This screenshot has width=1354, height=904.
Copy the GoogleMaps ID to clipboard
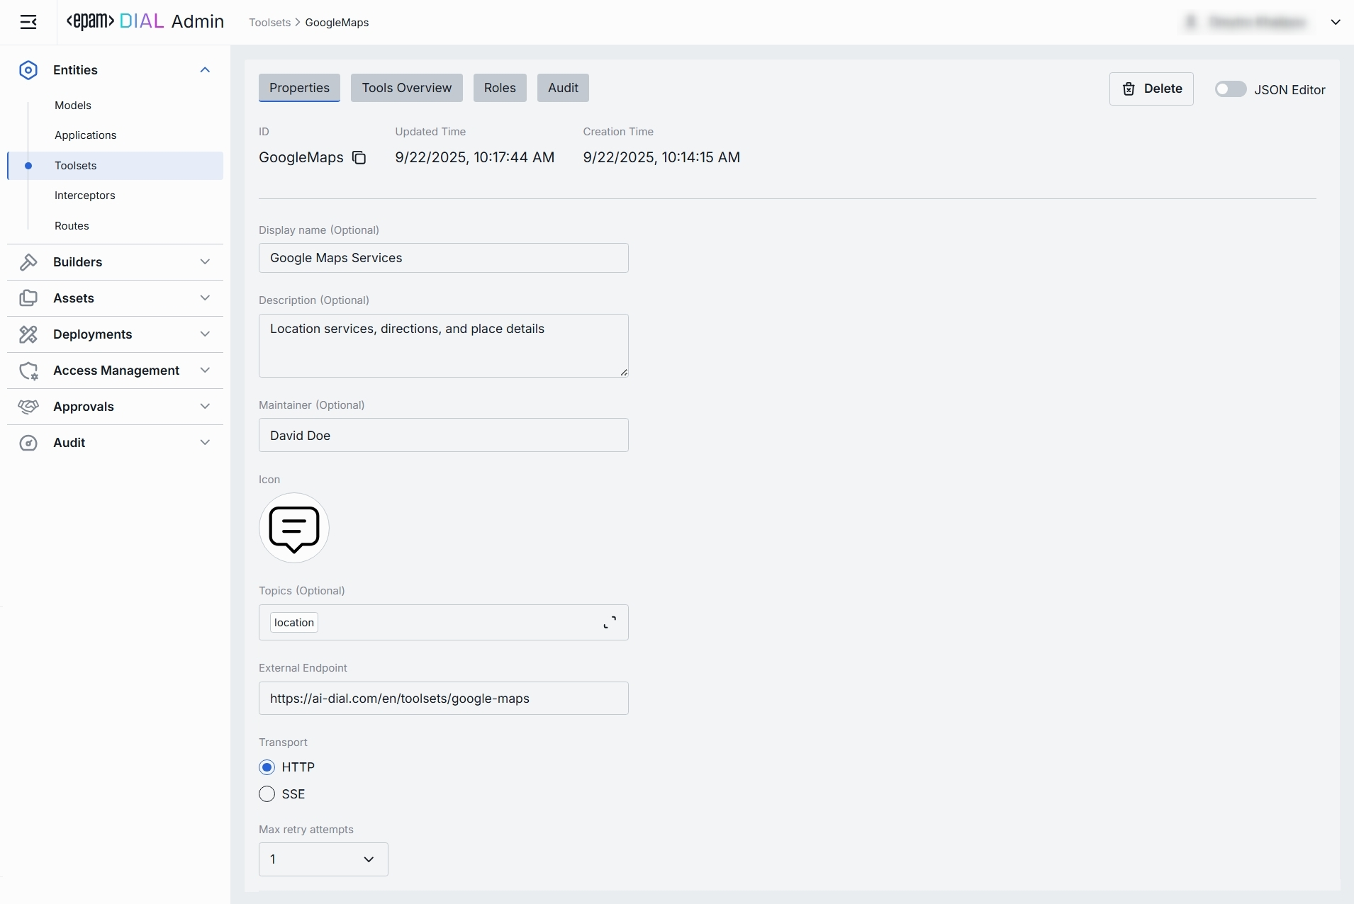[359, 157]
